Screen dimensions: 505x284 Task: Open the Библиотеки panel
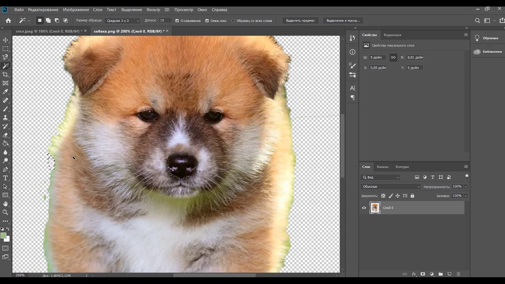pyautogui.click(x=487, y=52)
